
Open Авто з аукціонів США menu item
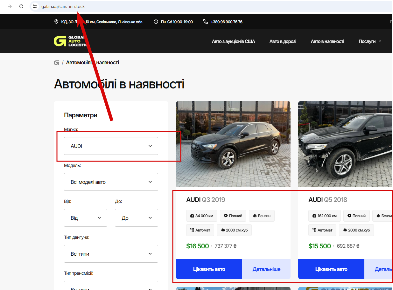pyautogui.click(x=234, y=41)
